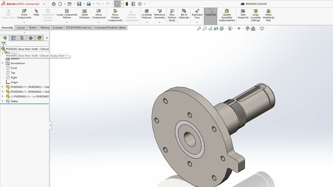Select the Origin in the tree

pos(14,82)
